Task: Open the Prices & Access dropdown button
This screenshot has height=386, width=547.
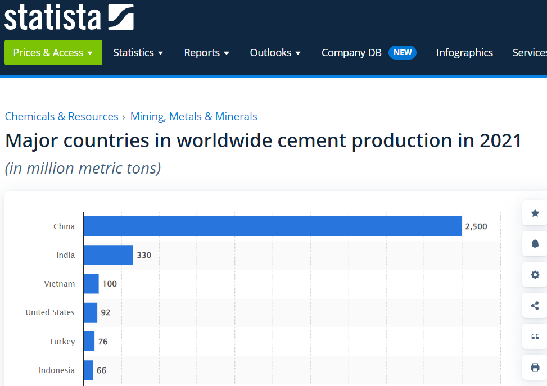Action: click(x=53, y=52)
